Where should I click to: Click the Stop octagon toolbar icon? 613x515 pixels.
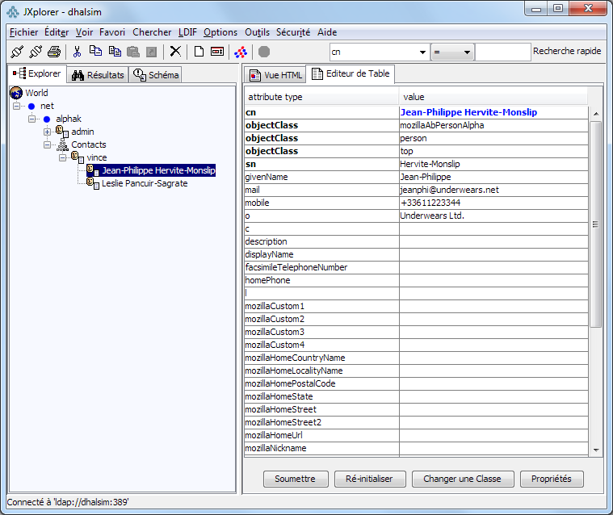pyautogui.click(x=264, y=52)
